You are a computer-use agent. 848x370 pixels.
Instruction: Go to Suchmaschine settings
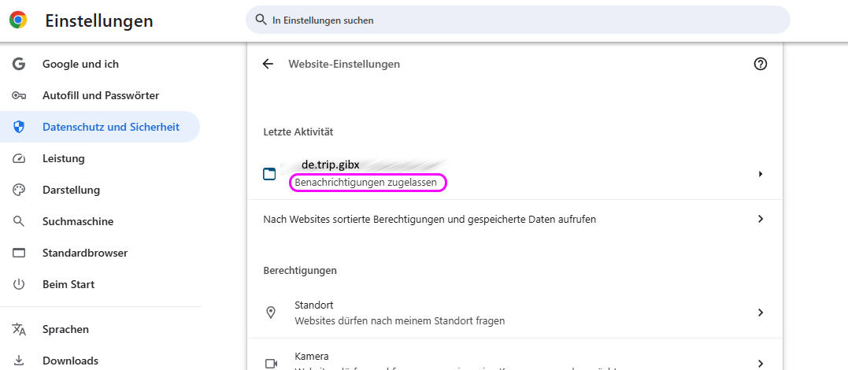(x=78, y=221)
